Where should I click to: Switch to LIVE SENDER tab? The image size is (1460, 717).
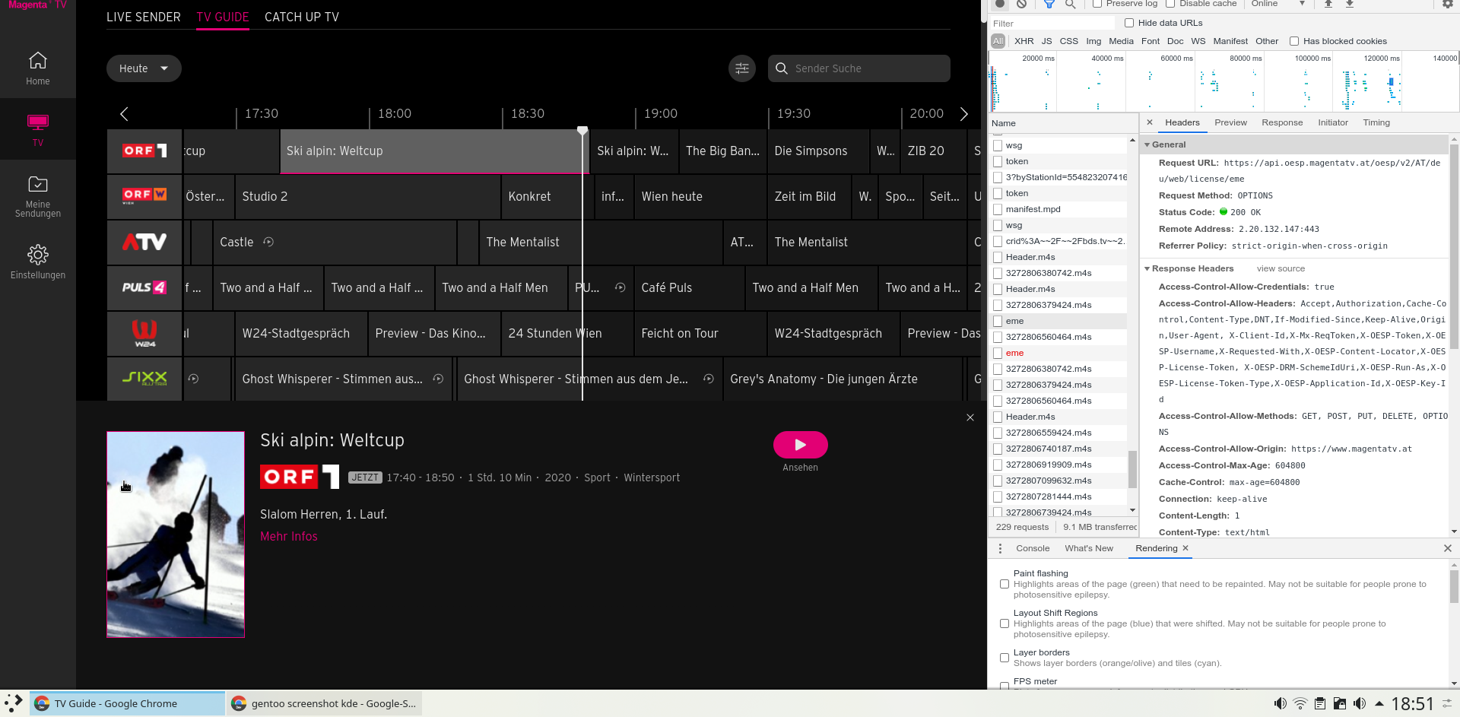[144, 17]
